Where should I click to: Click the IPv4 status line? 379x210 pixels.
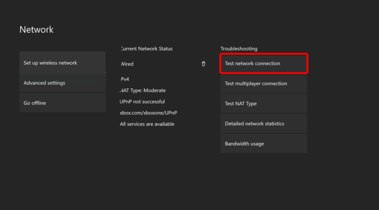click(125, 79)
